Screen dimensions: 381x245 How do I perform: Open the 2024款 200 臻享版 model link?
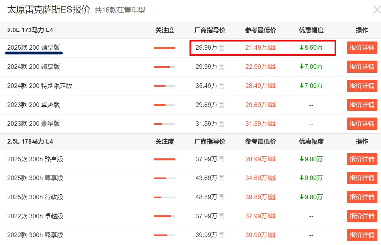(34, 67)
